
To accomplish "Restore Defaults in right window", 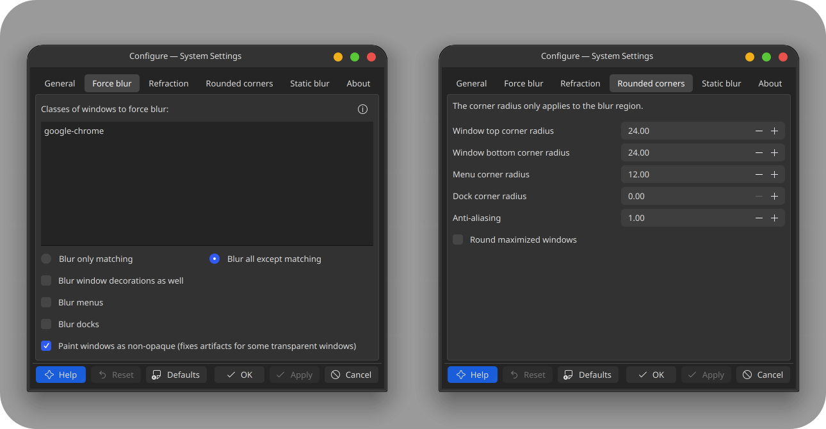I will (588, 375).
